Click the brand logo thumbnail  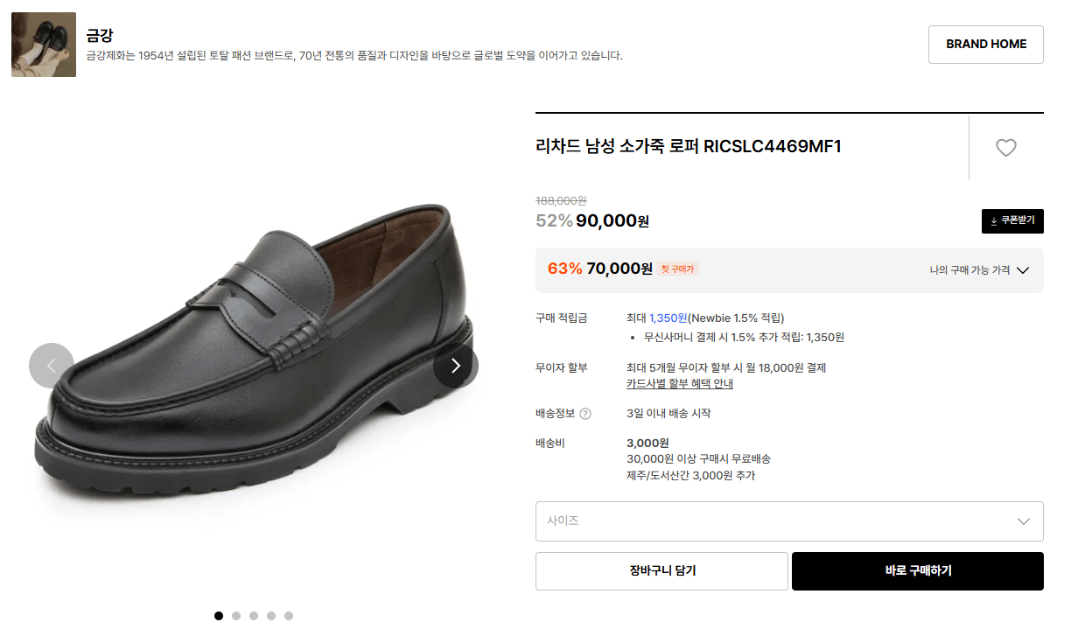click(x=43, y=43)
